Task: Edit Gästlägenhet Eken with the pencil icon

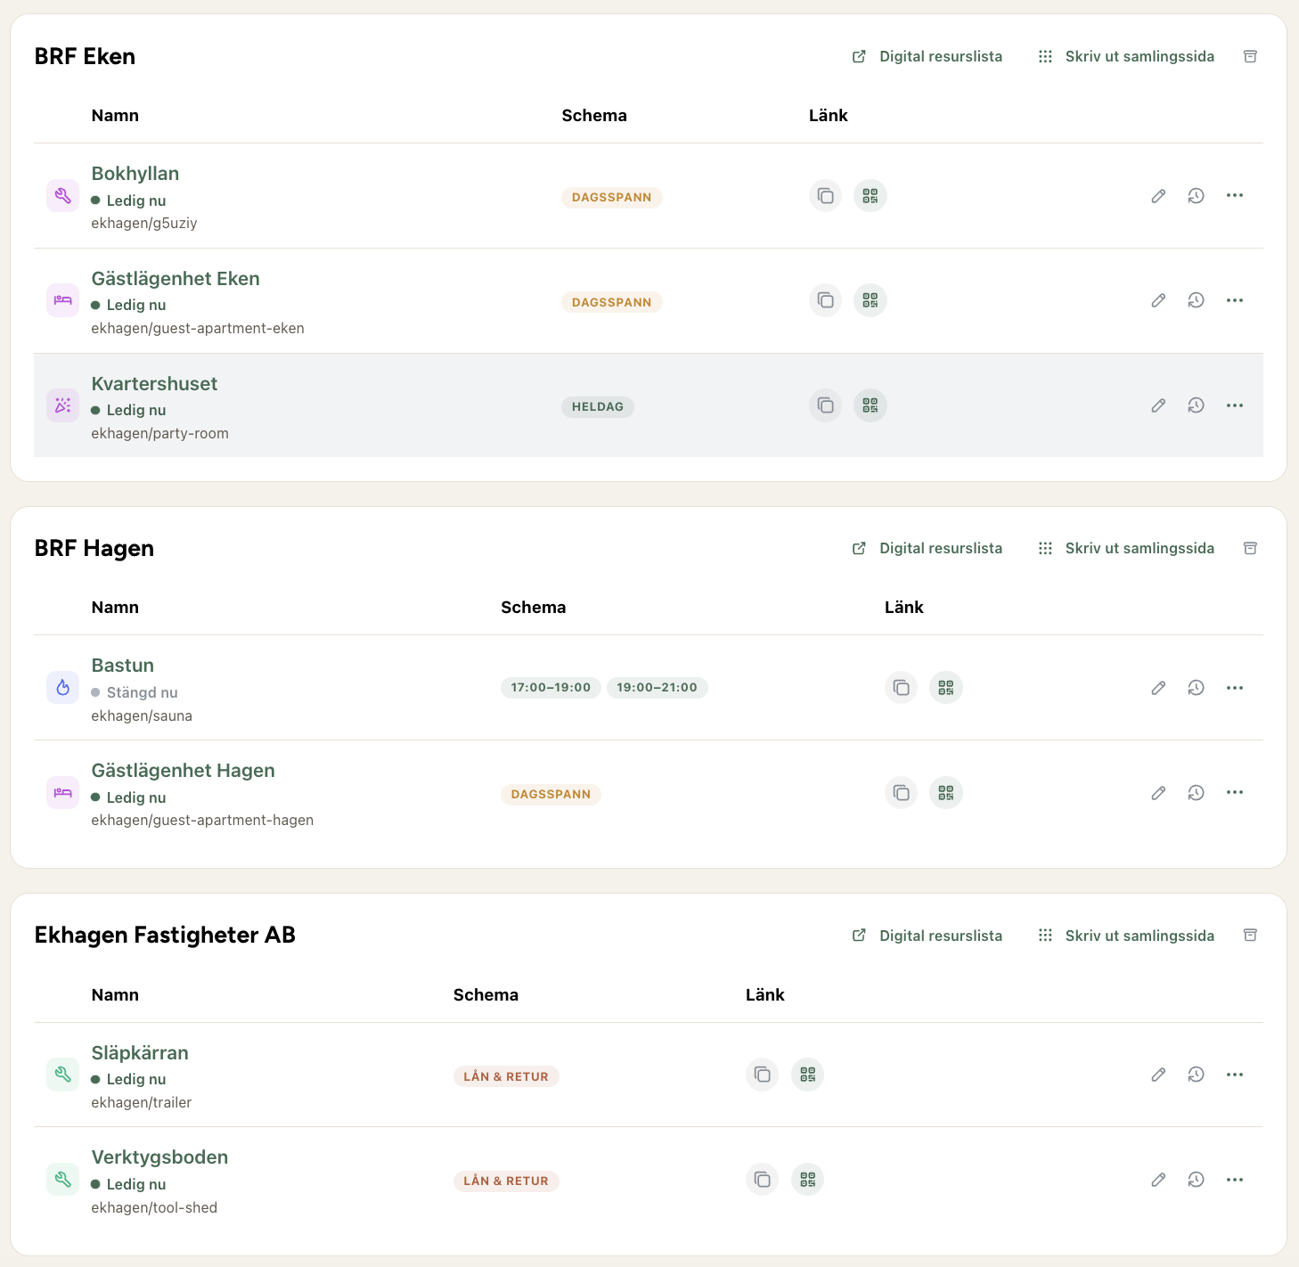Action: coord(1158,300)
